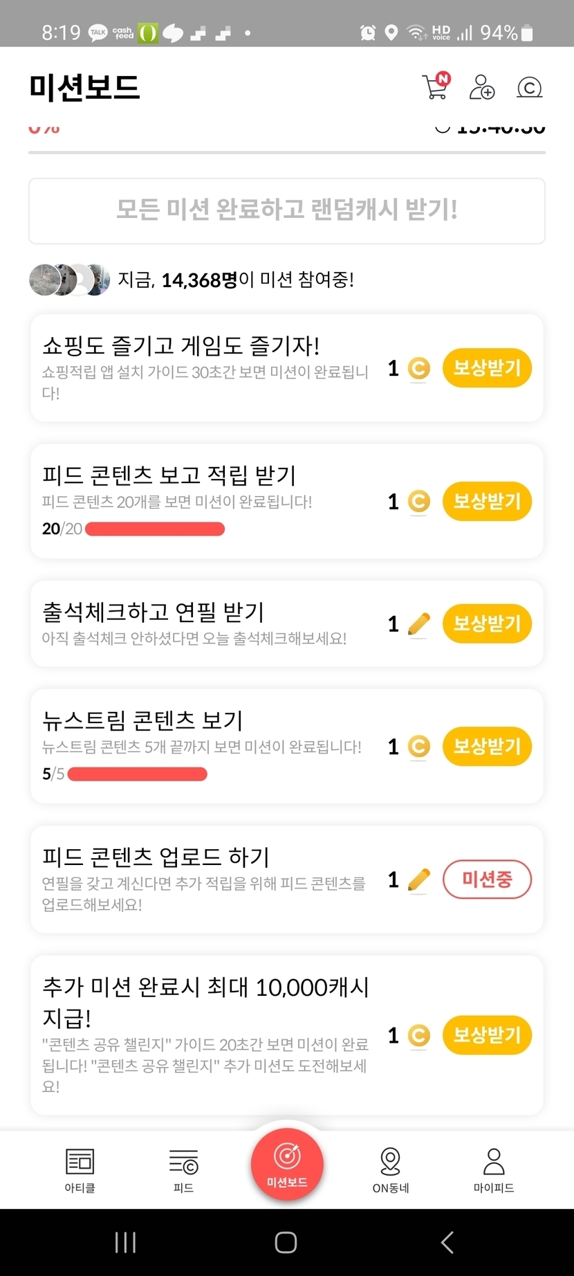Switch to the 피드 tab

(x=183, y=1170)
